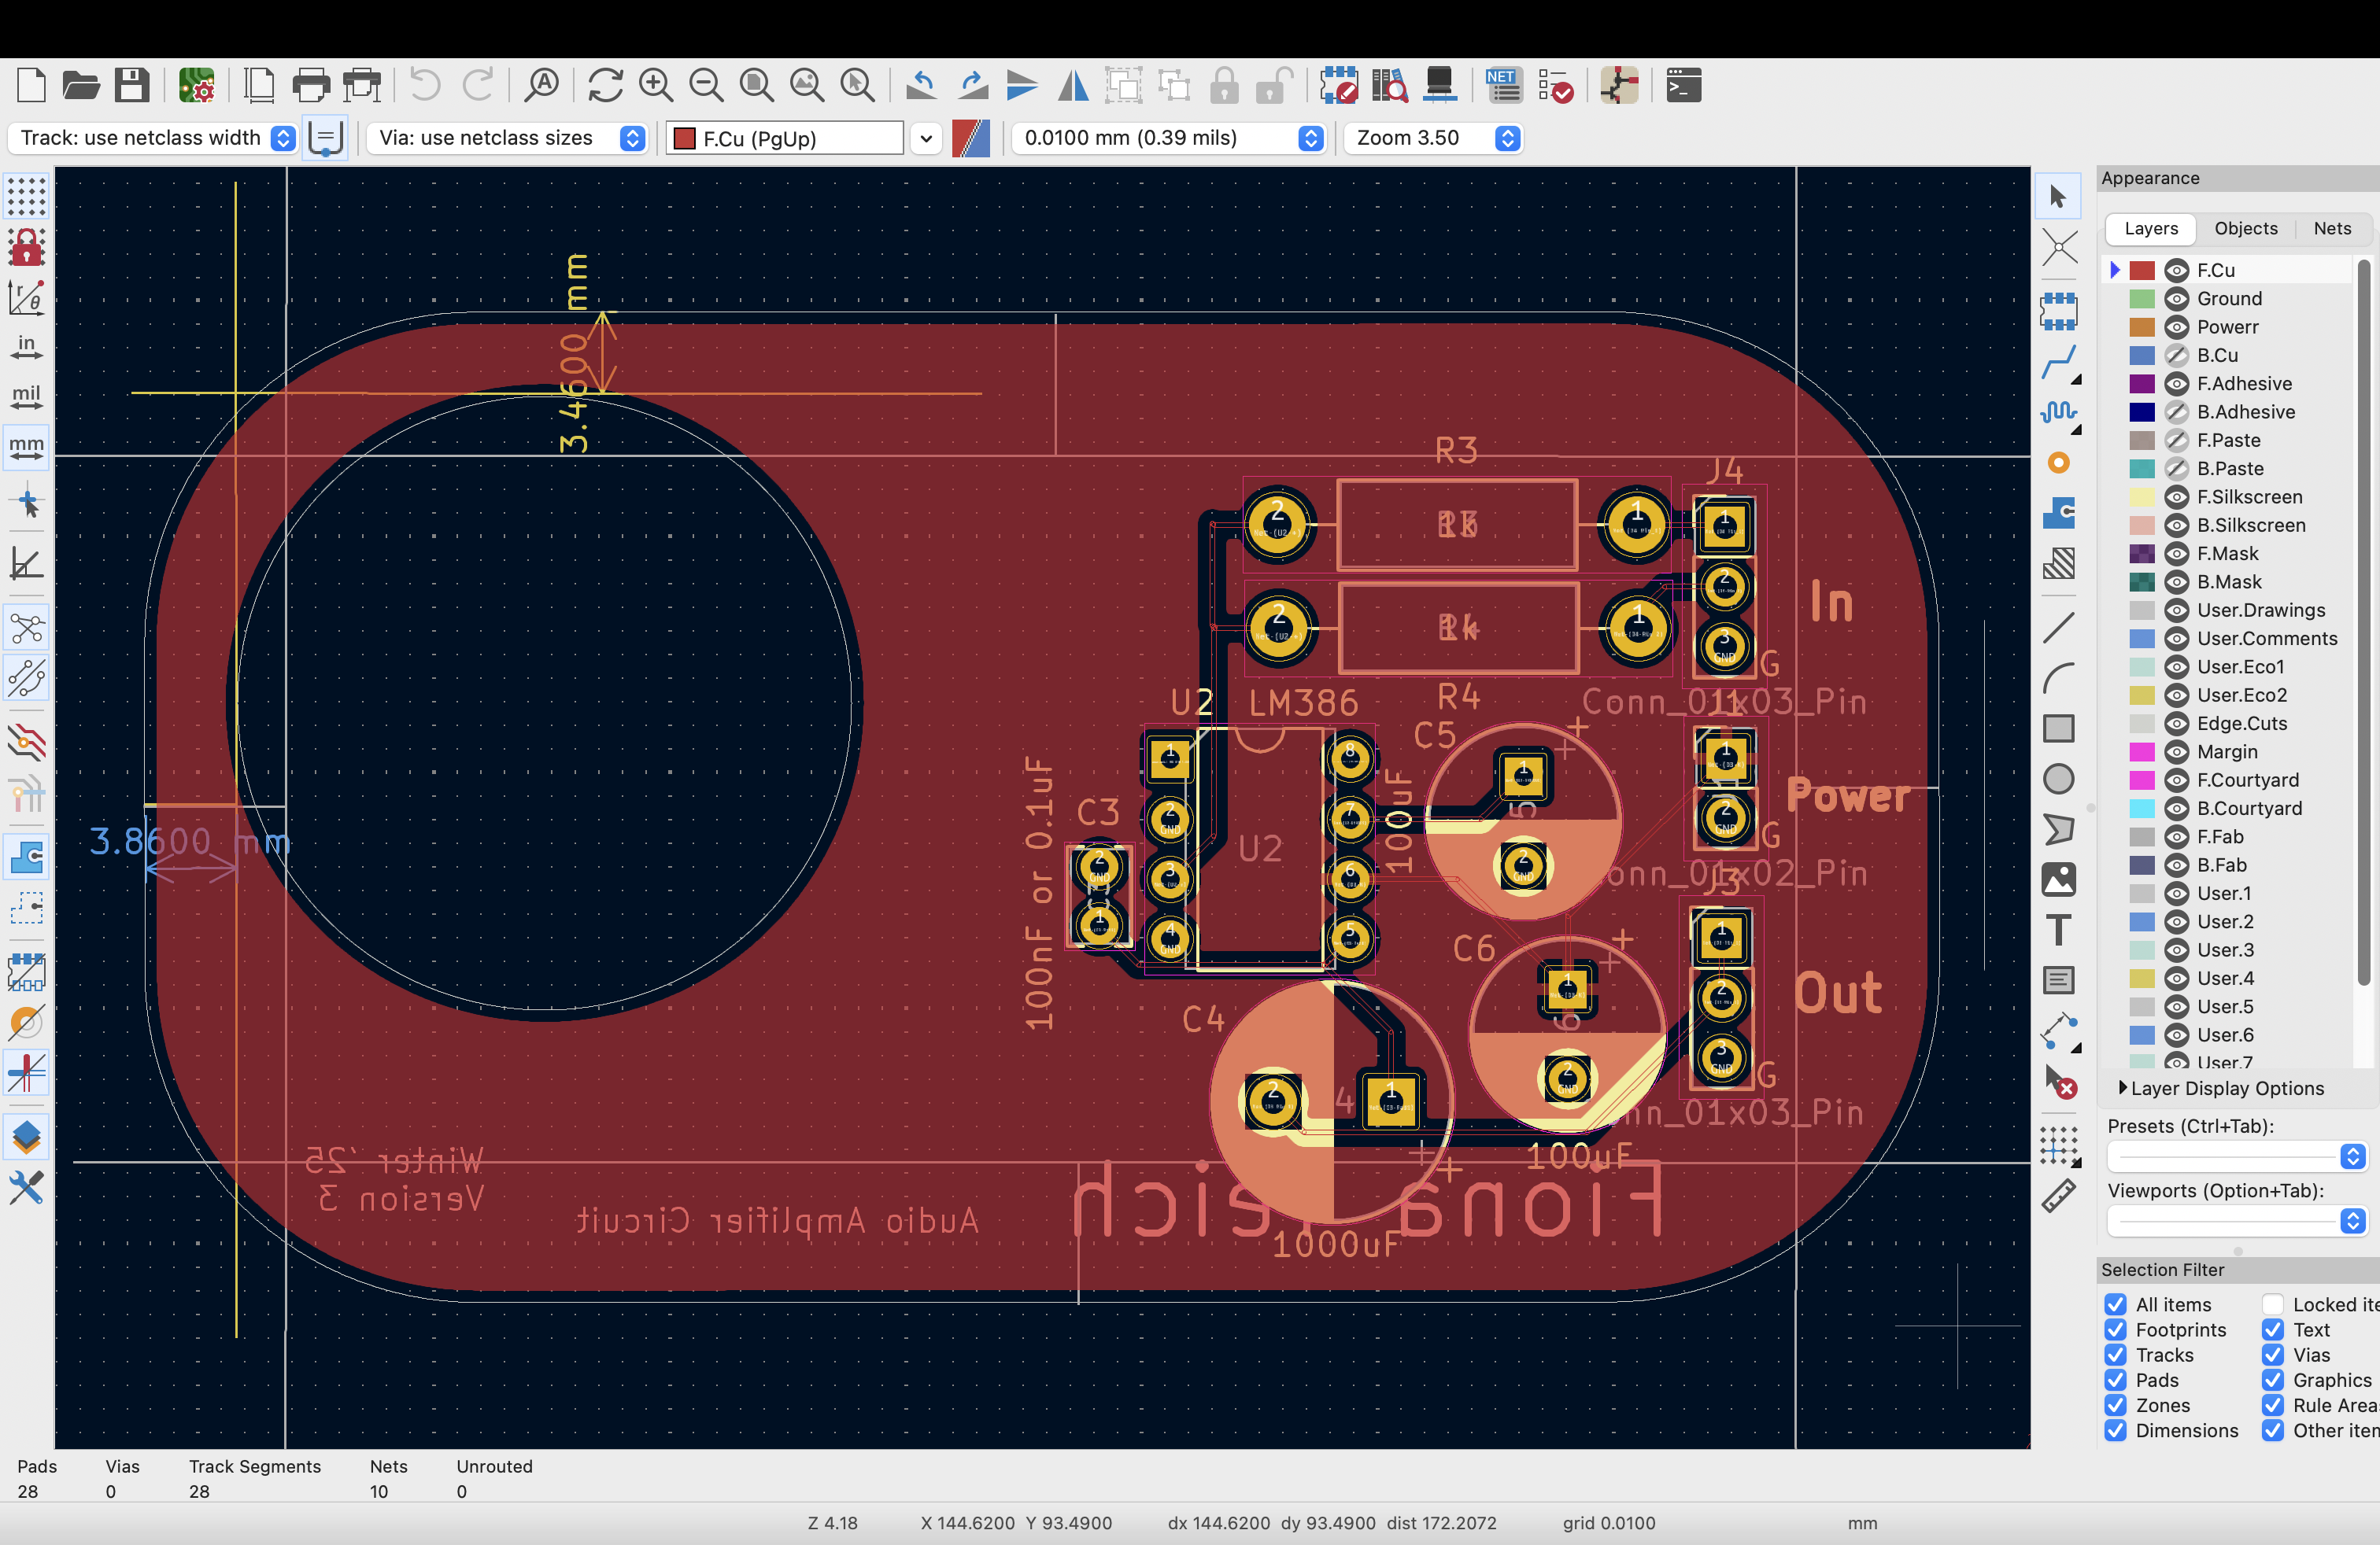Toggle visibility of the Ground layer
The width and height of the screenshot is (2380, 1545).
click(x=2176, y=299)
